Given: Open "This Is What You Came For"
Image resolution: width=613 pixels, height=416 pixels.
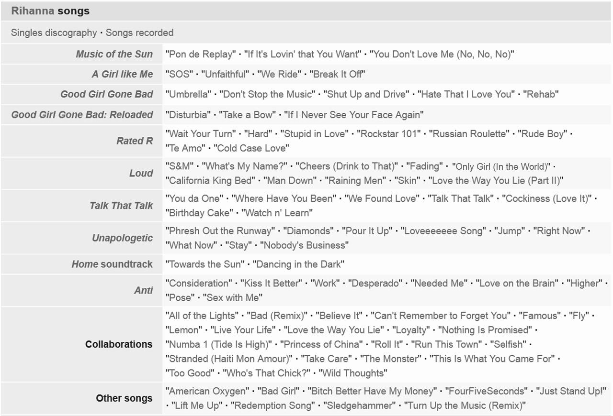Looking at the screenshot, I should 492,359.
